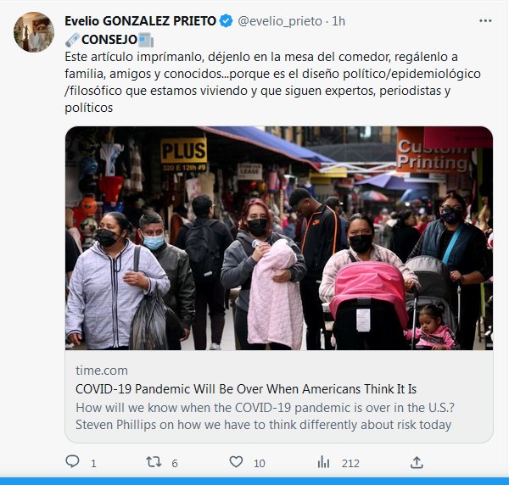Click the retweet count number 6
Viewport: 509px width, 485px height.
(x=175, y=463)
